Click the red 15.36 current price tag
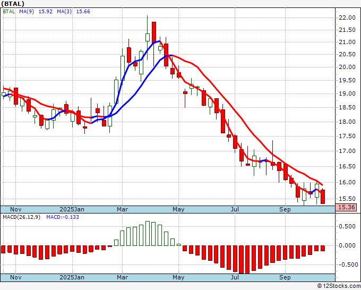The width and height of the screenshot is (361, 290). point(347,208)
